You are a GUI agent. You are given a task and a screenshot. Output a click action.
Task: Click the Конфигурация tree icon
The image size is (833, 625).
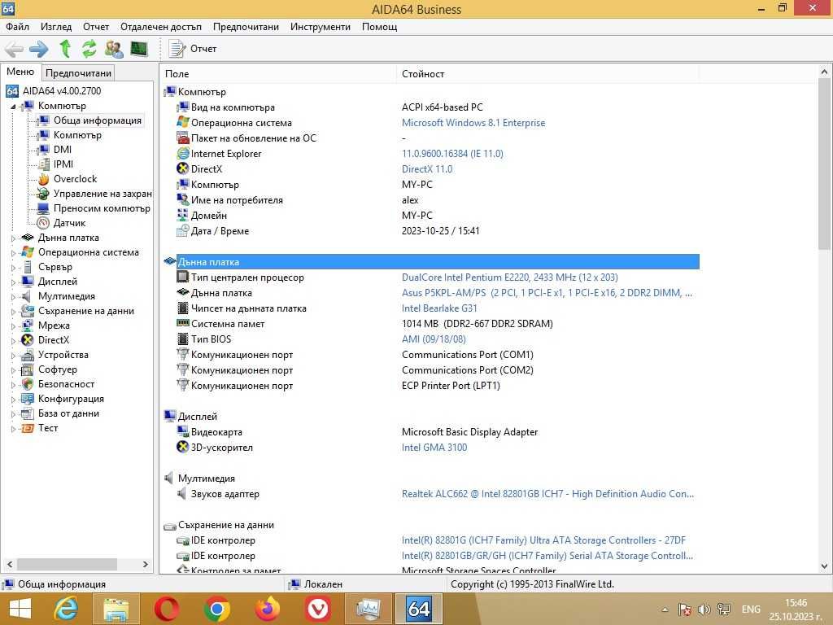point(27,399)
